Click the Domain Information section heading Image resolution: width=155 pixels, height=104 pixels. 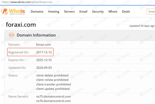36,35
